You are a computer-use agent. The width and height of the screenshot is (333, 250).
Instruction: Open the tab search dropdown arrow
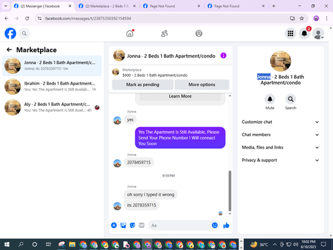pos(6,6)
